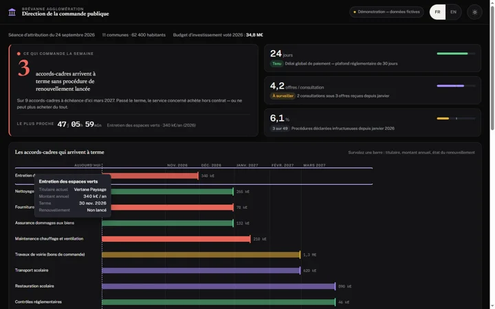Viewport: 495px width, 309px height.
Task: Select the Assurance dommages aux biens row label
Action: tap(45, 223)
